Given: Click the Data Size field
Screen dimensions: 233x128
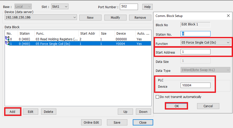Looking at the screenshot, I should pos(195,61).
